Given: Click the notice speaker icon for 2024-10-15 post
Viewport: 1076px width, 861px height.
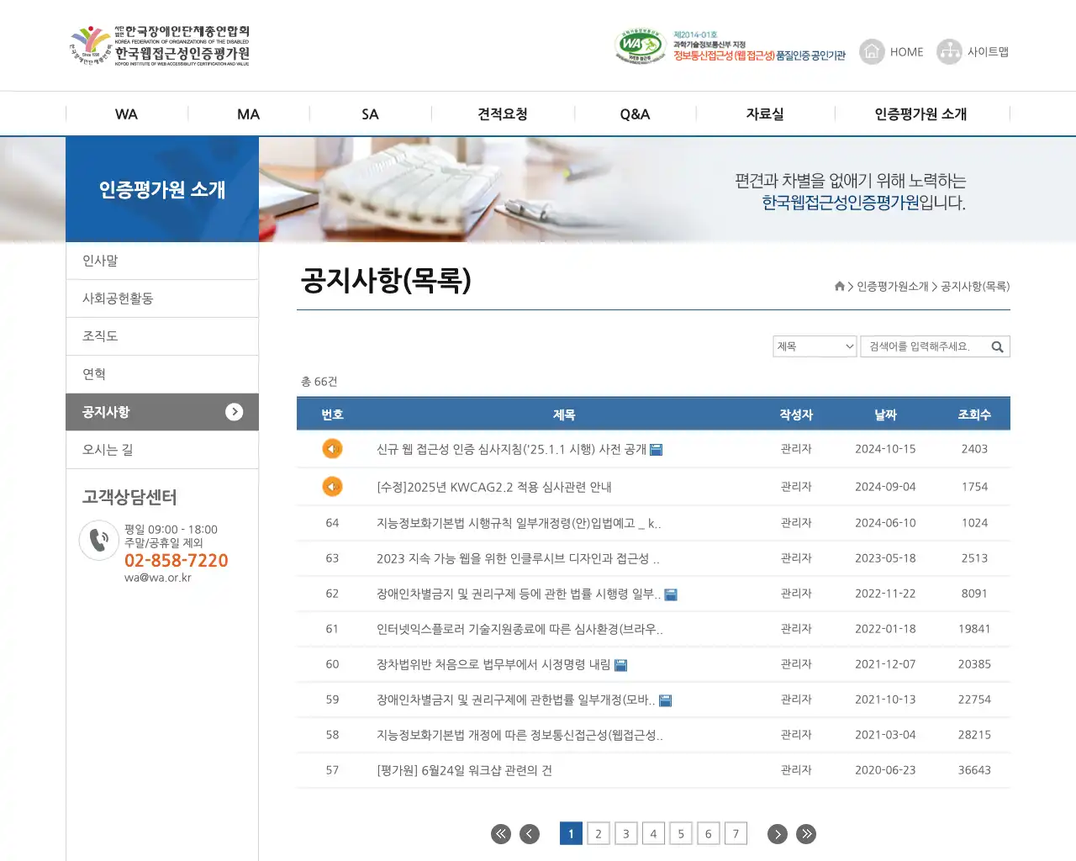Looking at the screenshot, I should (332, 449).
